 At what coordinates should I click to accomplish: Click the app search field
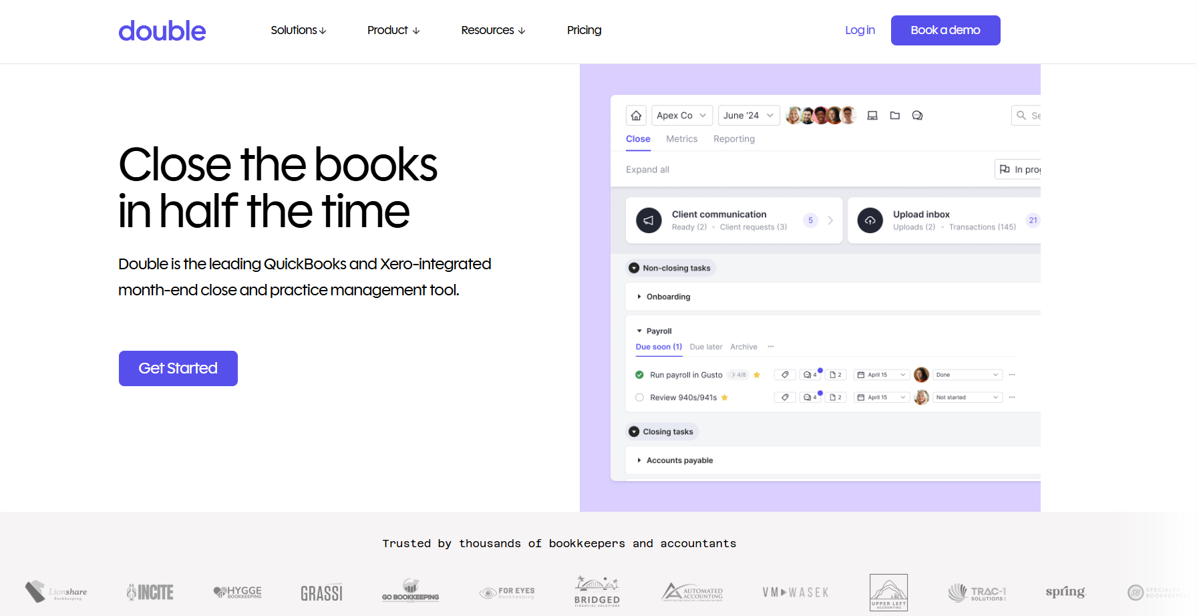1026,116
